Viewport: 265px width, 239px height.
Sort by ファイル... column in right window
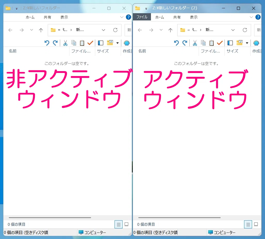click(212, 51)
